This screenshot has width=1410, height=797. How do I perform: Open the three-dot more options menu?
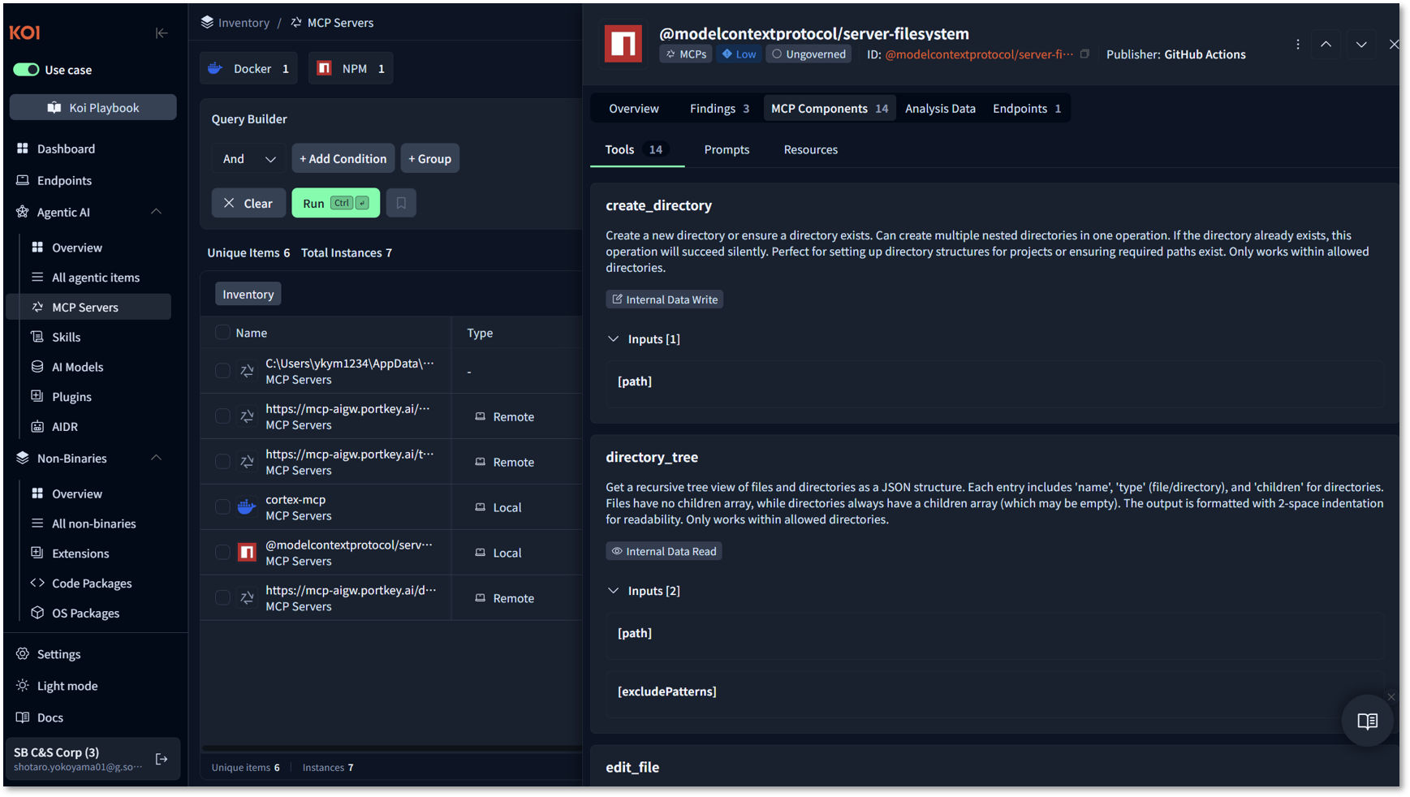pyautogui.click(x=1297, y=45)
